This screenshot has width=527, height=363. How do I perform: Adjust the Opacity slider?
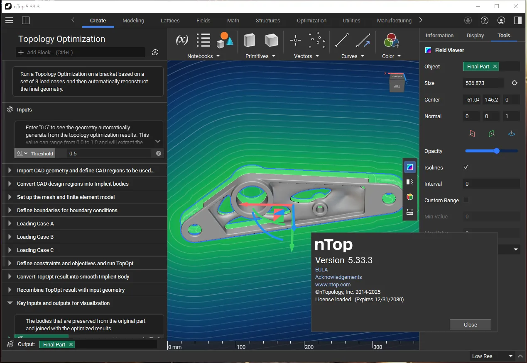pyautogui.click(x=497, y=151)
